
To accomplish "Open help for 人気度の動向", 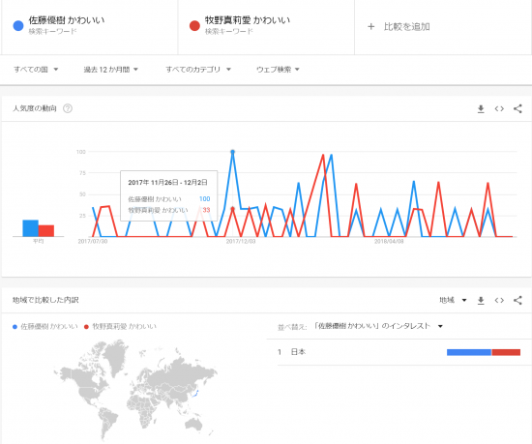I will click(68, 108).
